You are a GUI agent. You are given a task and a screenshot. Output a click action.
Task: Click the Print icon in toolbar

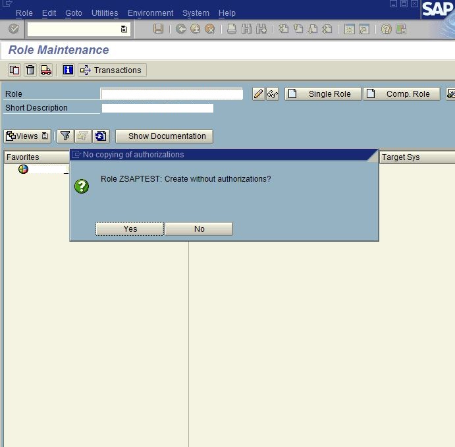tap(232, 29)
